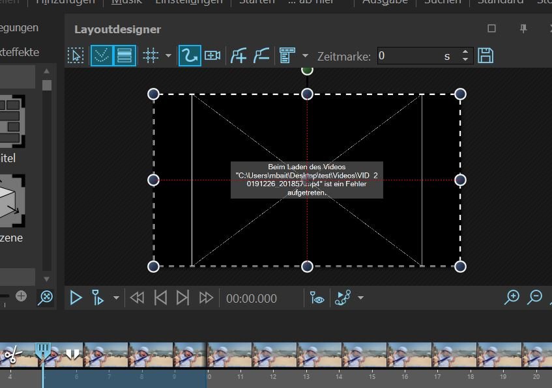
Task: Click the scissors cut marker on timeline
Action: pyautogui.click(x=12, y=355)
